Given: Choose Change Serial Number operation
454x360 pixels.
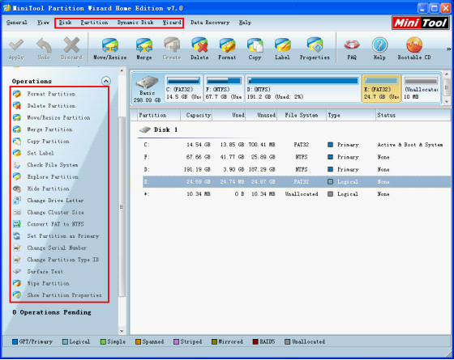Looking at the screenshot, I should 57,248.
